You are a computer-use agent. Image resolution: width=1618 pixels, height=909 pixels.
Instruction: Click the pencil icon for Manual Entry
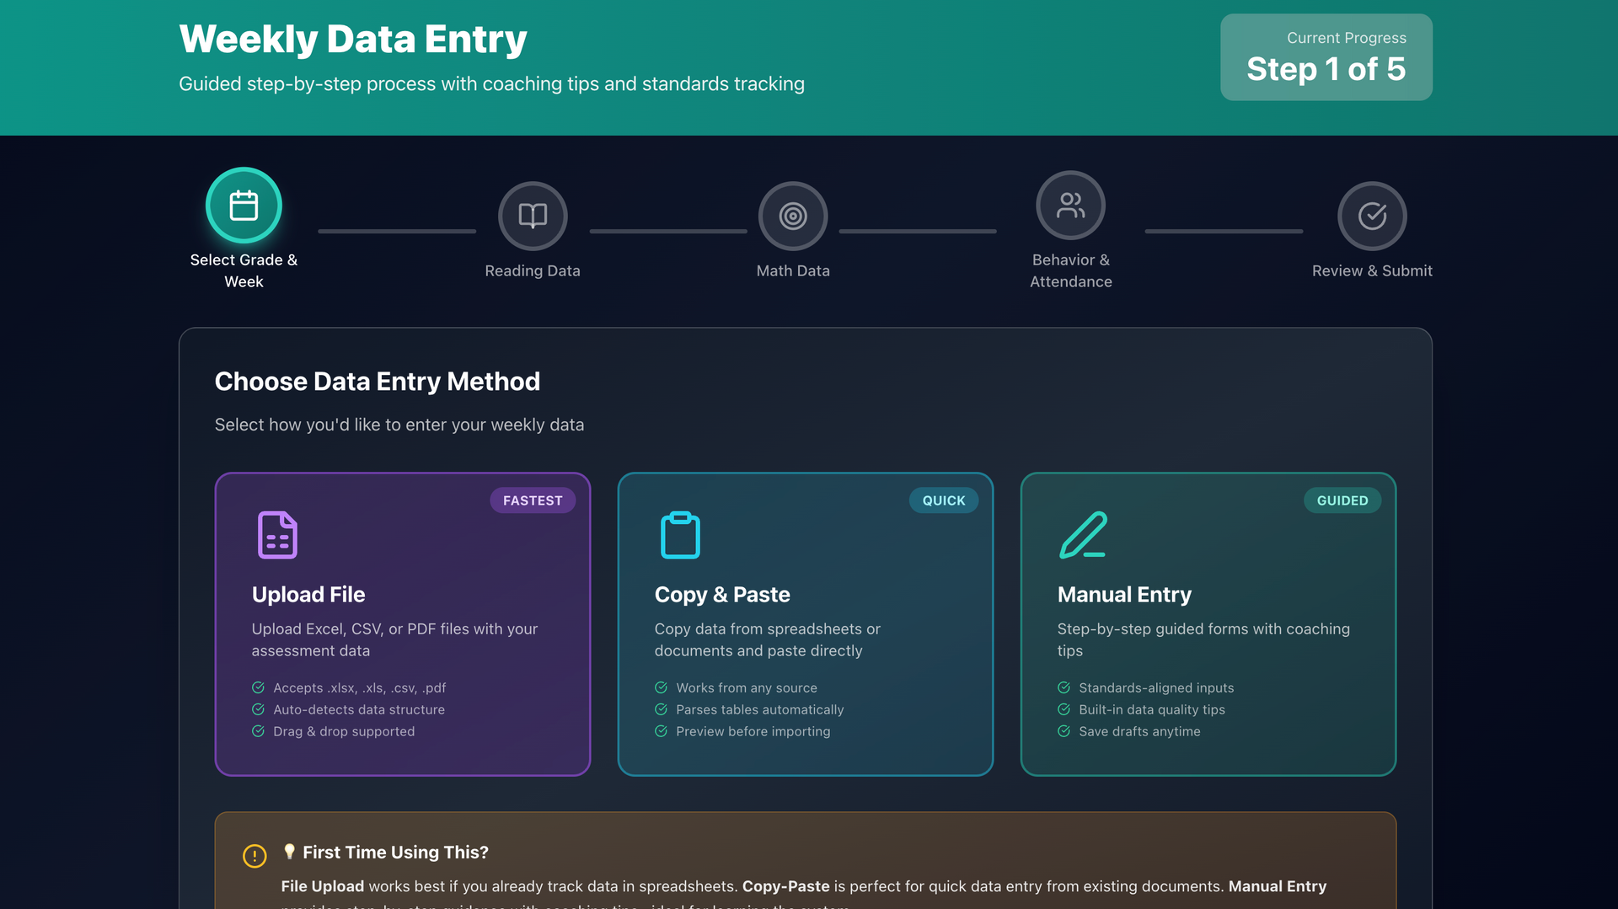pos(1083,535)
